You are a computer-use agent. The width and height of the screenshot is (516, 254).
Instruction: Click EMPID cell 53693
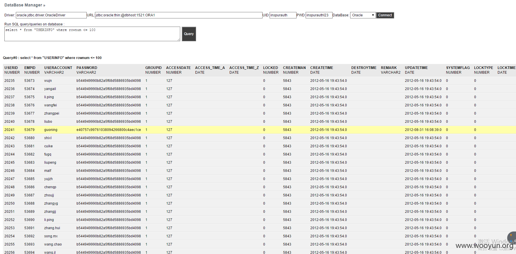pyautogui.click(x=29, y=244)
